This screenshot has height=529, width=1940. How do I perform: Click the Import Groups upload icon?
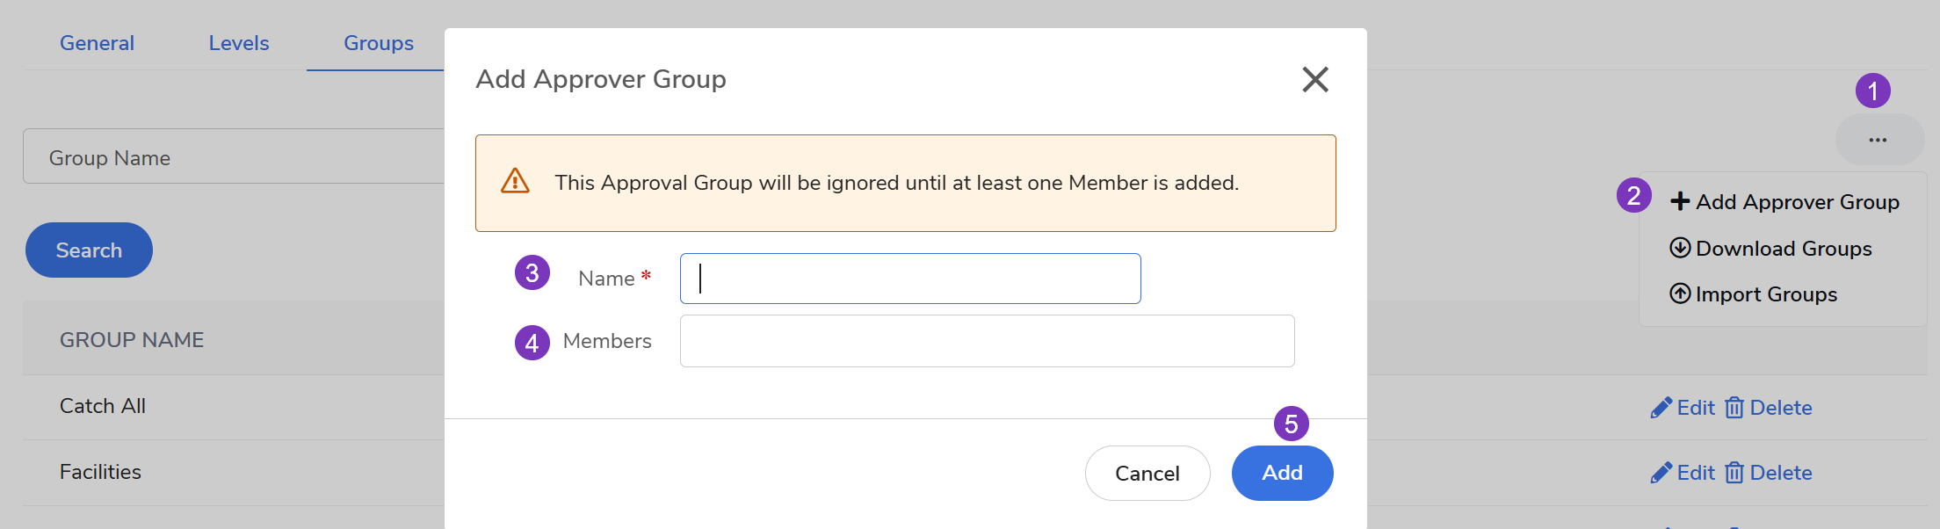click(1680, 293)
